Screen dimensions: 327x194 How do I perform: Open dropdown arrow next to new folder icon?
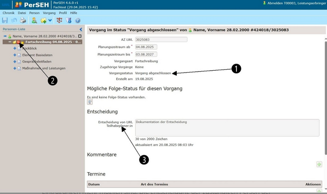[50, 21]
